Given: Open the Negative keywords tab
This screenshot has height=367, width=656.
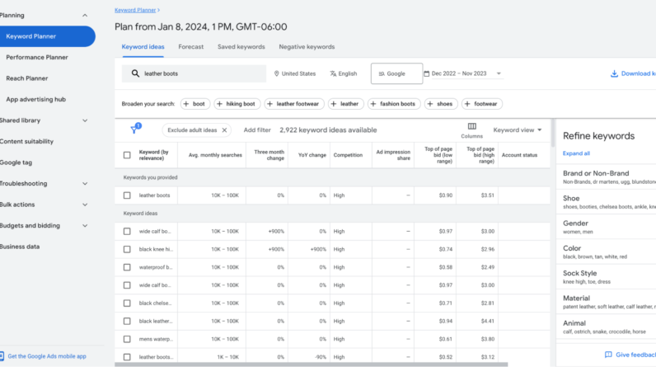Looking at the screenshot, I should [x=307, y=47].
